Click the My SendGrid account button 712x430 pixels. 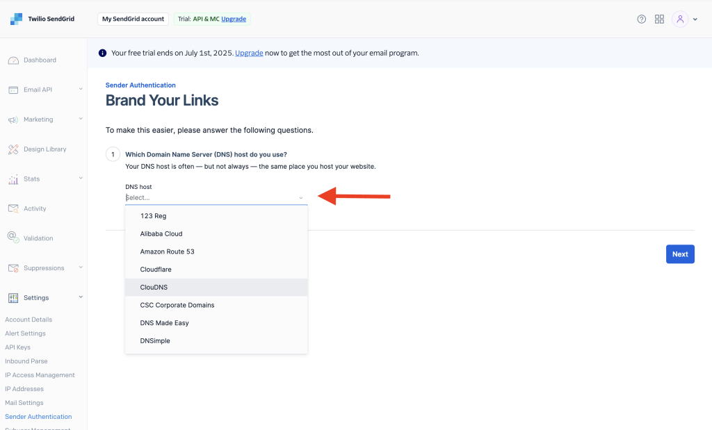coord(133,19)
